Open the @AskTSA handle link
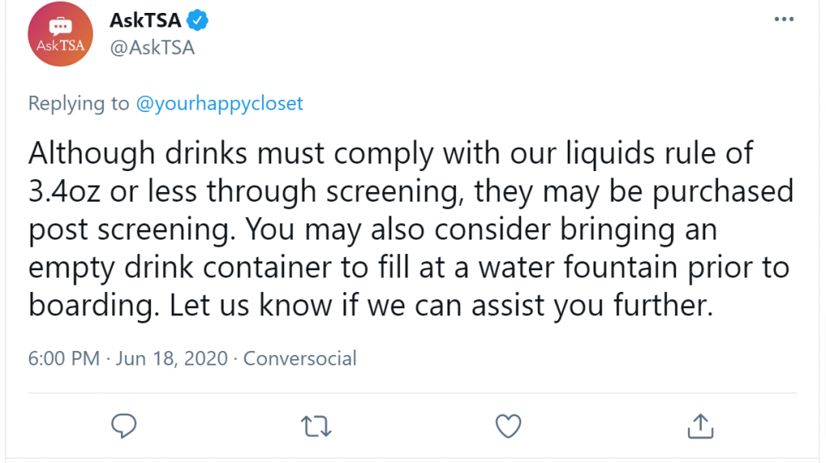Image resolution: width=826 pixels, height=463 pixels. [152, 48]
